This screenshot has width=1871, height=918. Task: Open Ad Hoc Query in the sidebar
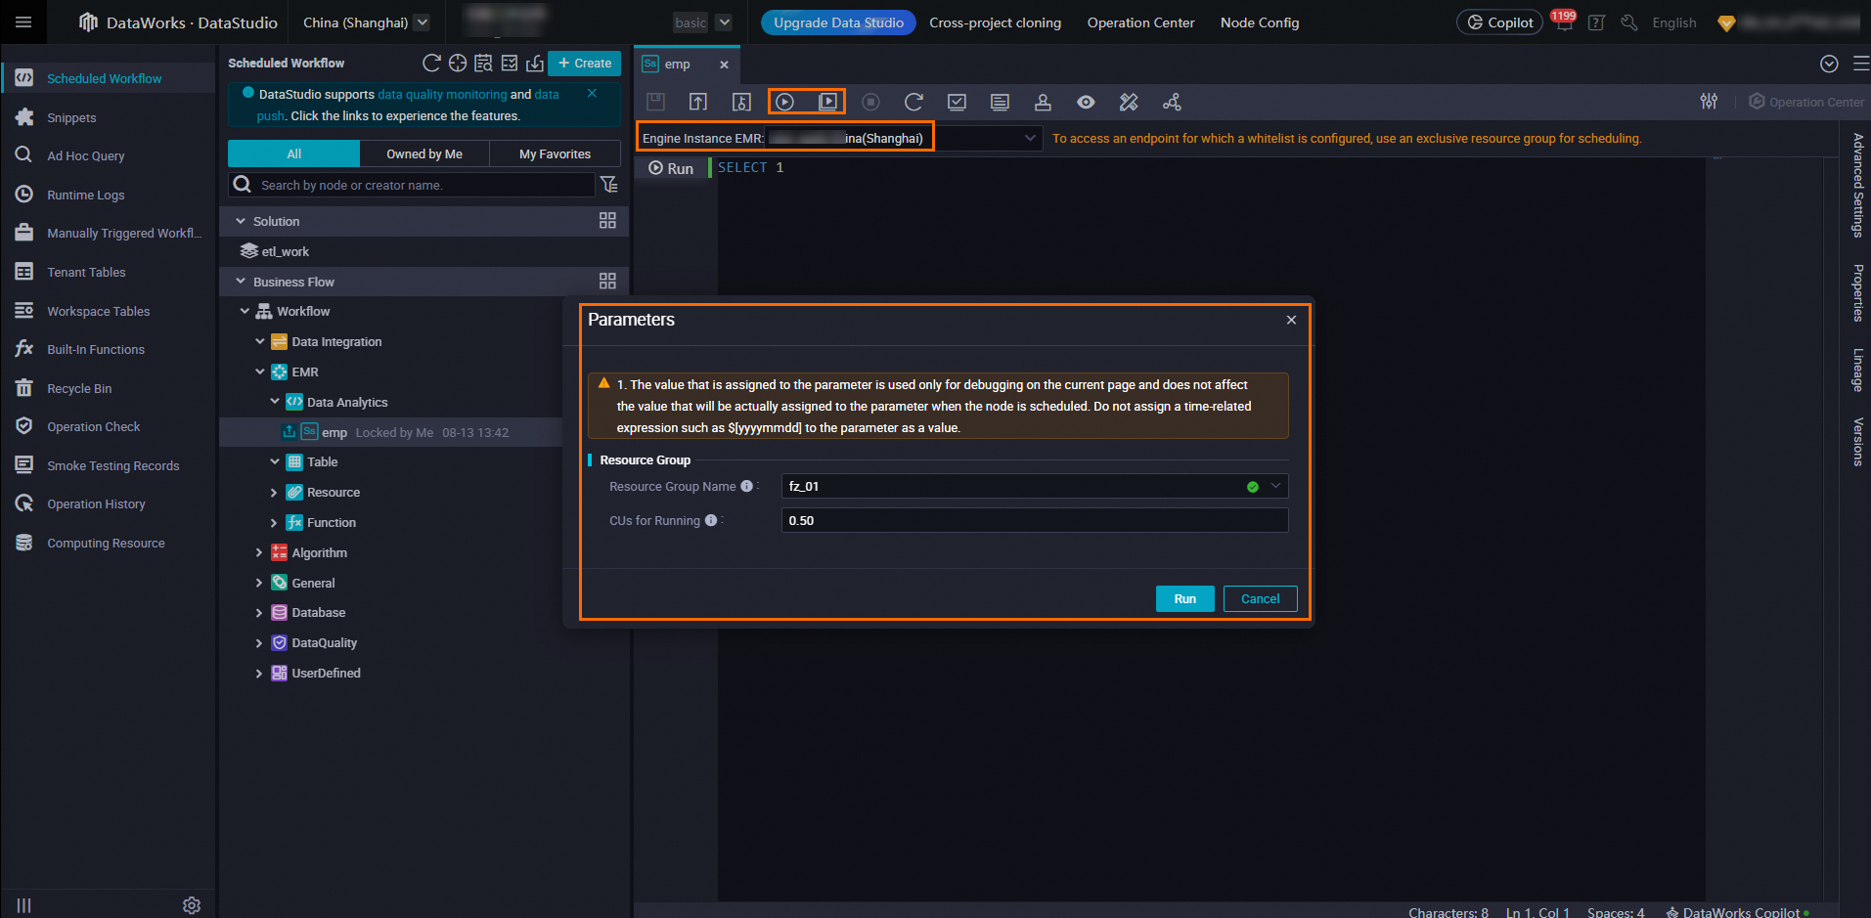coord(86,155)
